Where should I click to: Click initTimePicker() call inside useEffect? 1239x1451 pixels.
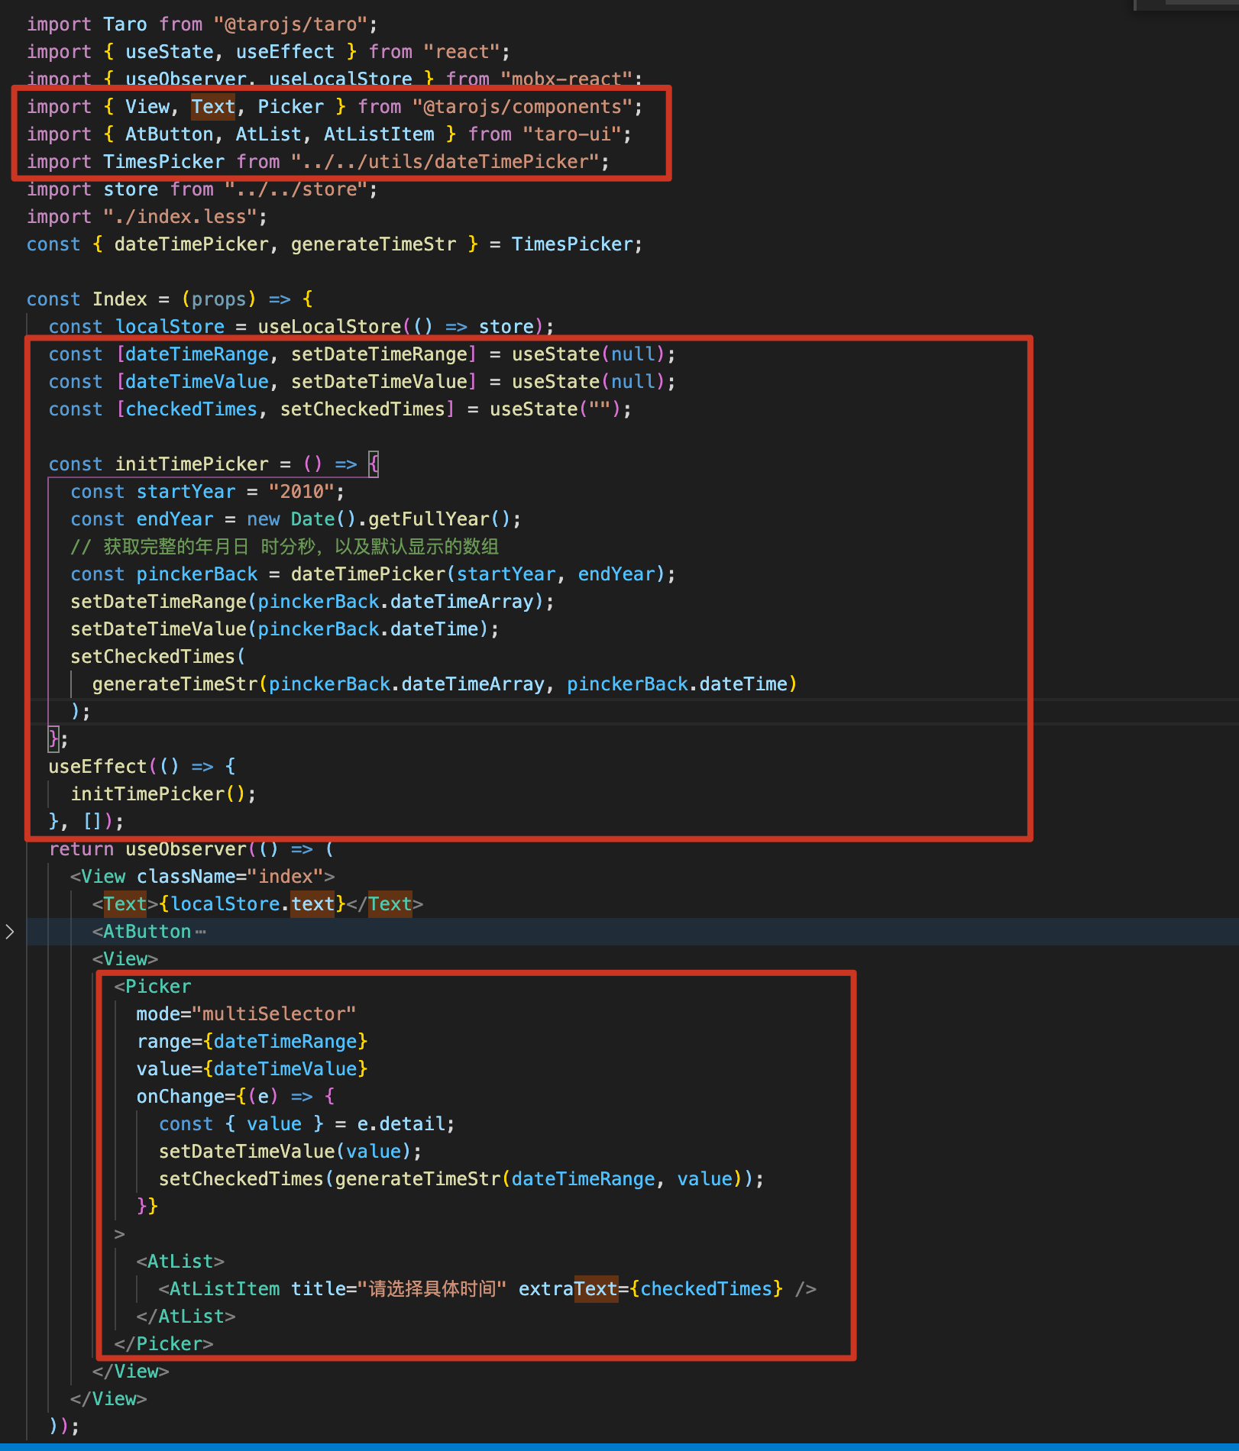pyautogui.click(x=158, y=794)
